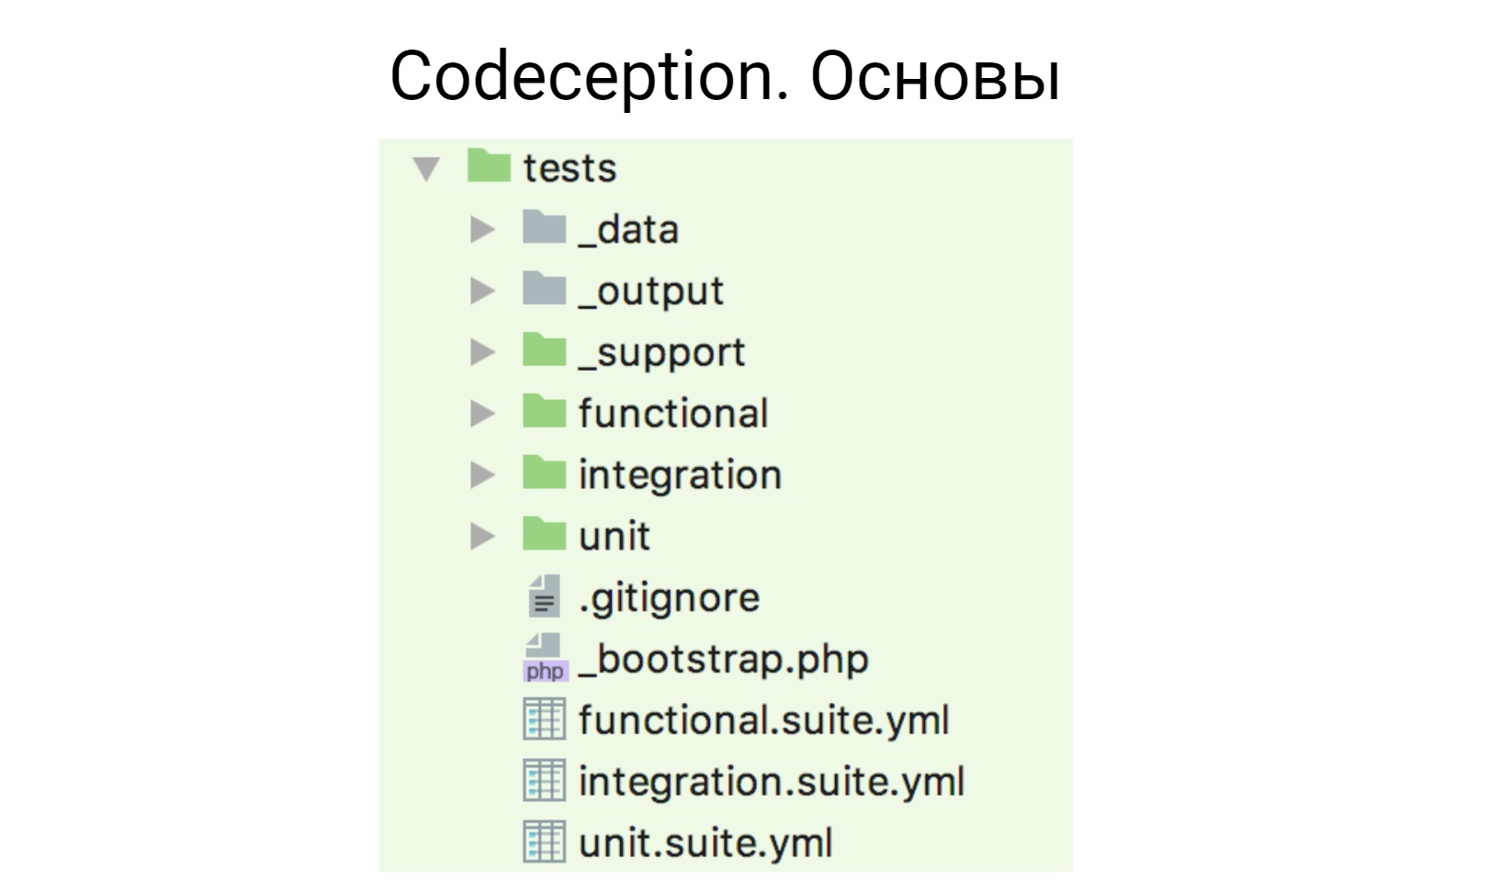Expand the unit folder arrow
The width and height of the screenshot is (1489, 893).
[x=481, y=537]
